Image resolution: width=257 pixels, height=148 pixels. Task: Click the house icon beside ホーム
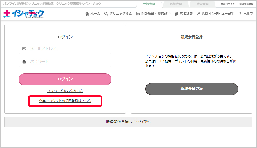(x=87, y=14)
